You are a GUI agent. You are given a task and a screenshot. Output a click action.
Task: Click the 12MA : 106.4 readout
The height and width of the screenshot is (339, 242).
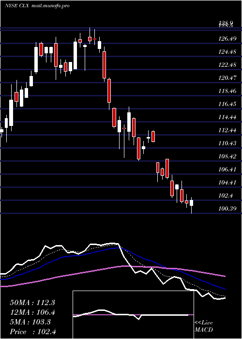point(32,312)
